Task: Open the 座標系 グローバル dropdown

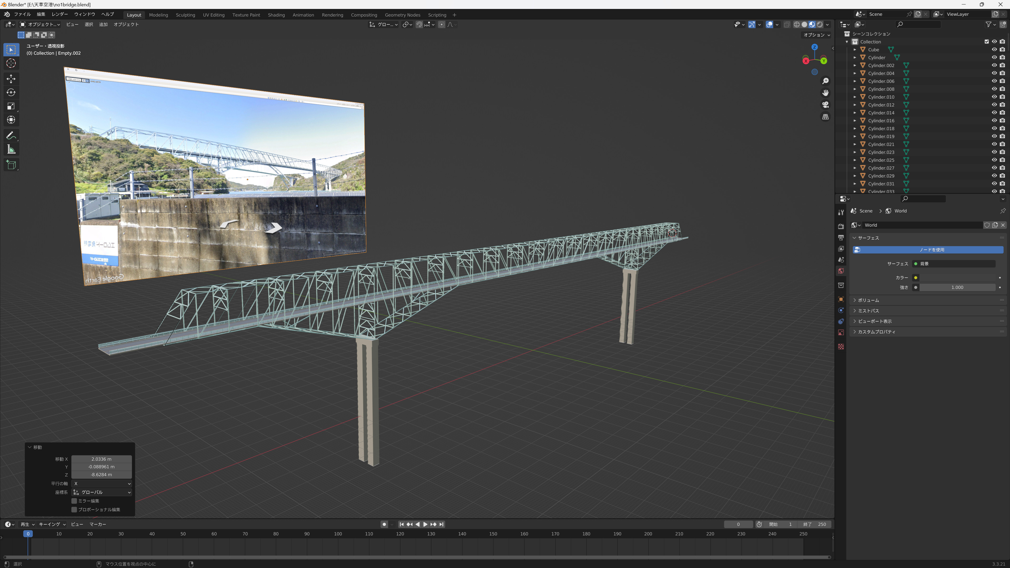Action: click(102, 492)
